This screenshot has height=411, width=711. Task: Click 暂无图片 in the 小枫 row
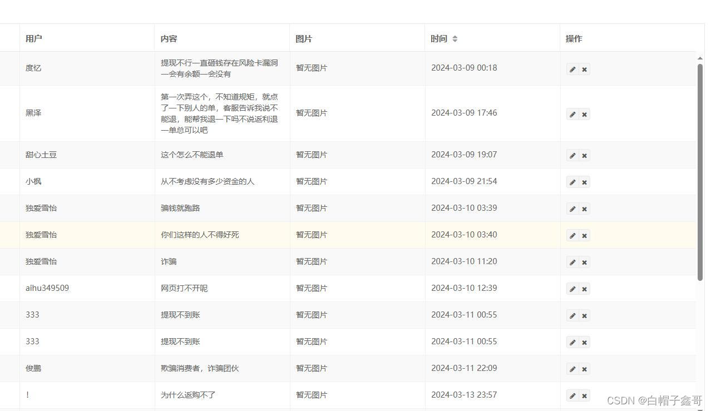coord(312,181)
